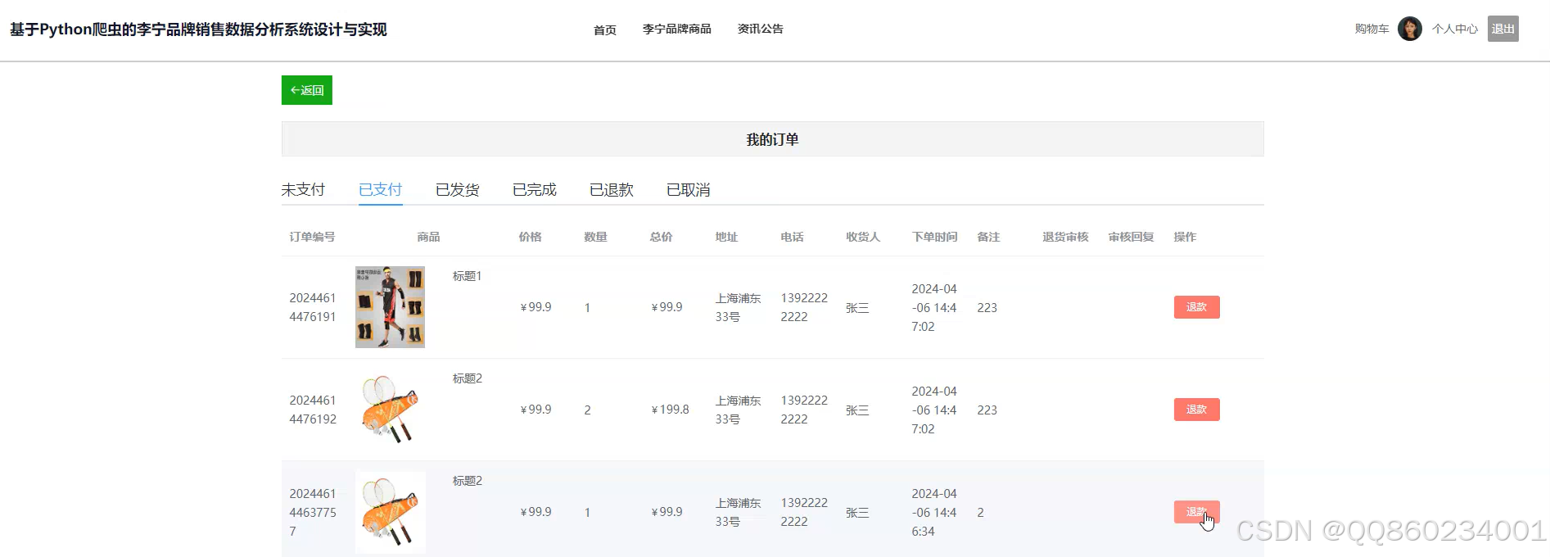The image size is (1550, 557).
Task: Switch to the 已退款 orders tab
Action: tap(612, 189)
